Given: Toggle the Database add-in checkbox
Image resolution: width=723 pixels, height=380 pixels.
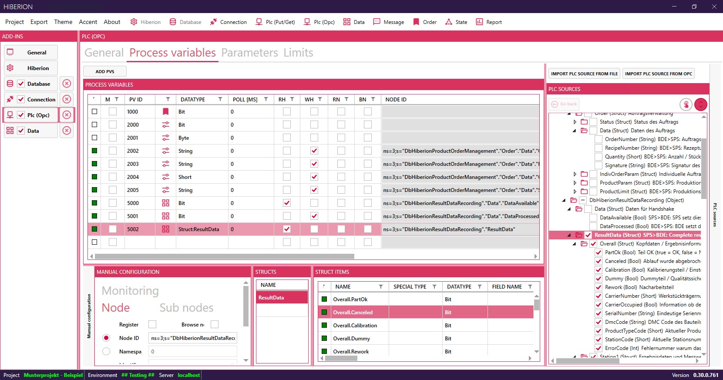Looking at the screenshot, I should pyautogui.click(x=21, y=84).
